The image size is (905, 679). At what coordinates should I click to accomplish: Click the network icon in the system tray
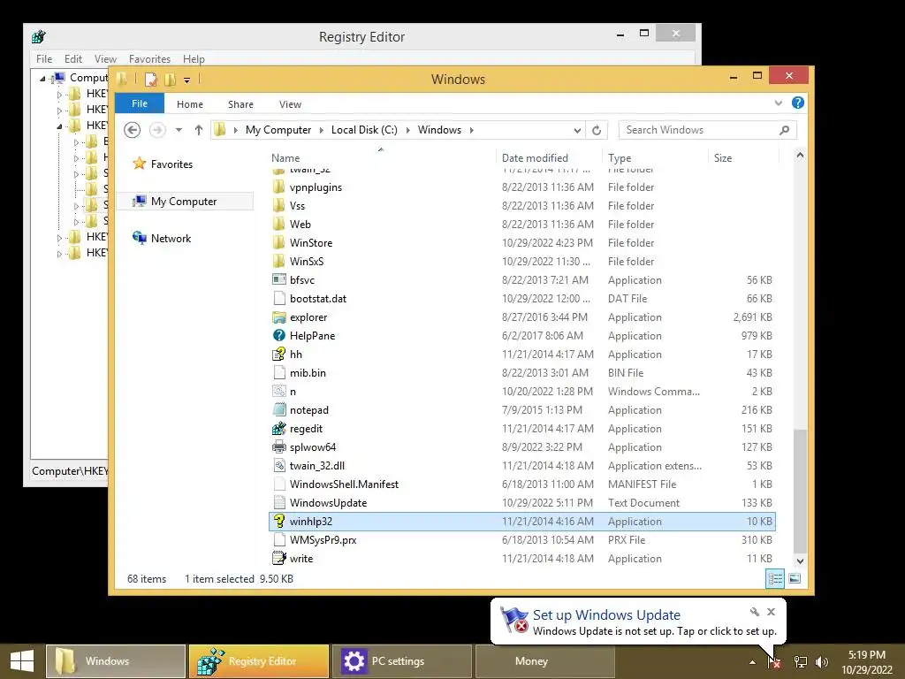800,661
